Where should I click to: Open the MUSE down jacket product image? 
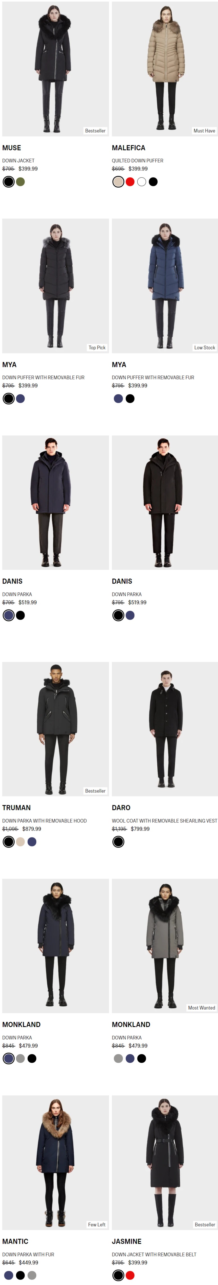(x=55, y=69)
